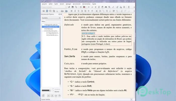Click the Promote section outline icon

(x=49, y=96)
